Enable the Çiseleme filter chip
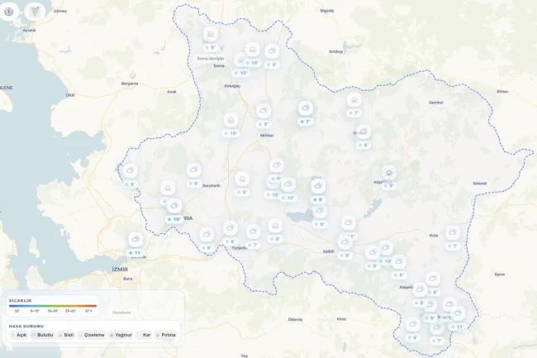The image size is (537, 358). click(93, 335)
